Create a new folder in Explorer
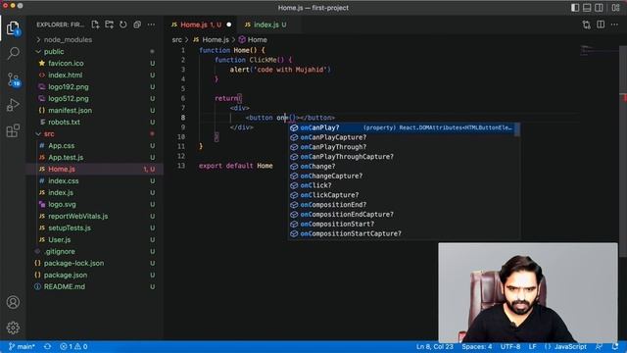The height and width of the screenshot is (353, 627). pyautogui.click(x=109, y=25)
